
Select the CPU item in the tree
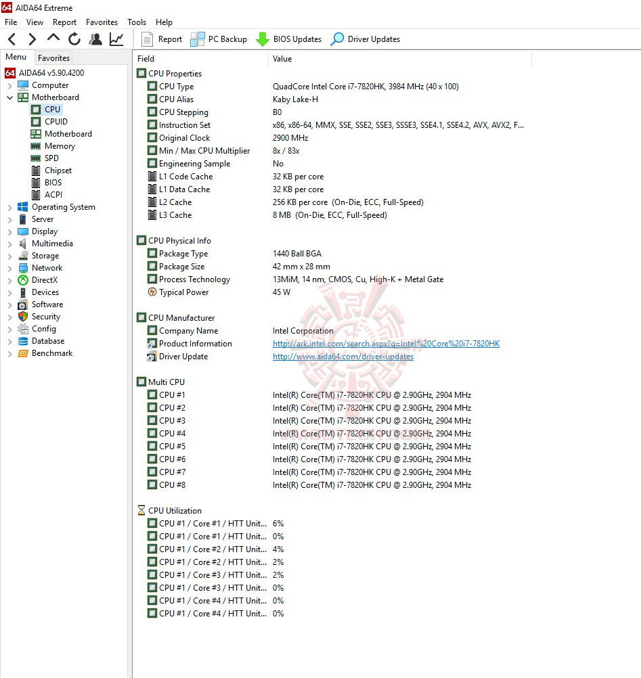tap(52, 110)
